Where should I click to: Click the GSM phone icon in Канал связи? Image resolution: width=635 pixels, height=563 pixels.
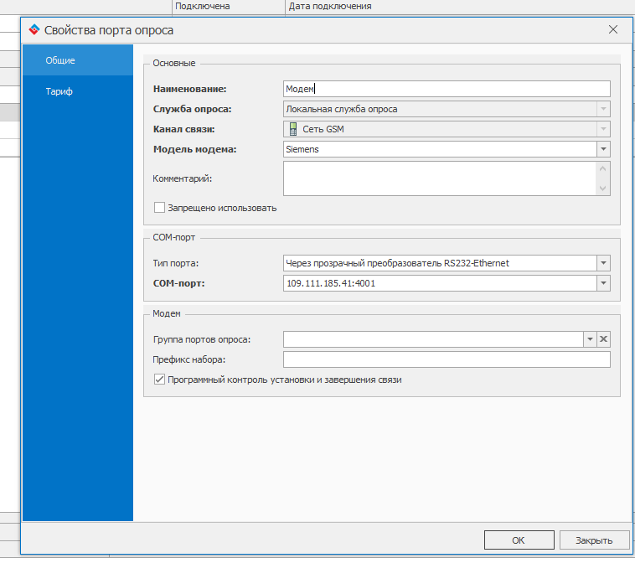click(x=293, y=129)
